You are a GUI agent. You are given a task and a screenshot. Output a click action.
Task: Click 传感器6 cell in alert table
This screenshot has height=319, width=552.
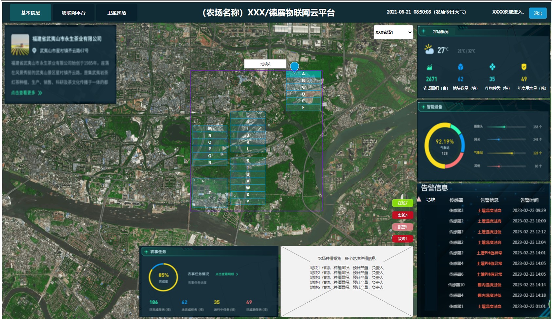(x=456, y=274)
